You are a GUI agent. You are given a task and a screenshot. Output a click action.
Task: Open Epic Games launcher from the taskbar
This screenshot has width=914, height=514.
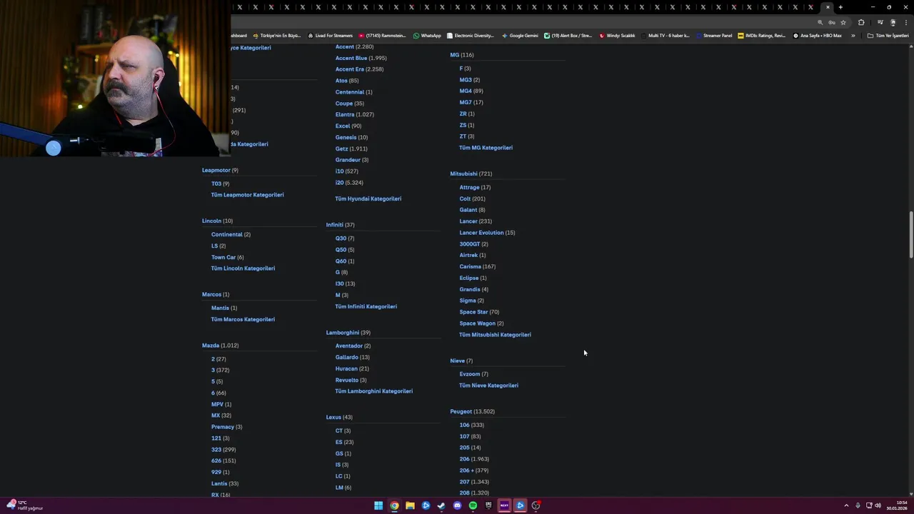[x=488, y=505]
